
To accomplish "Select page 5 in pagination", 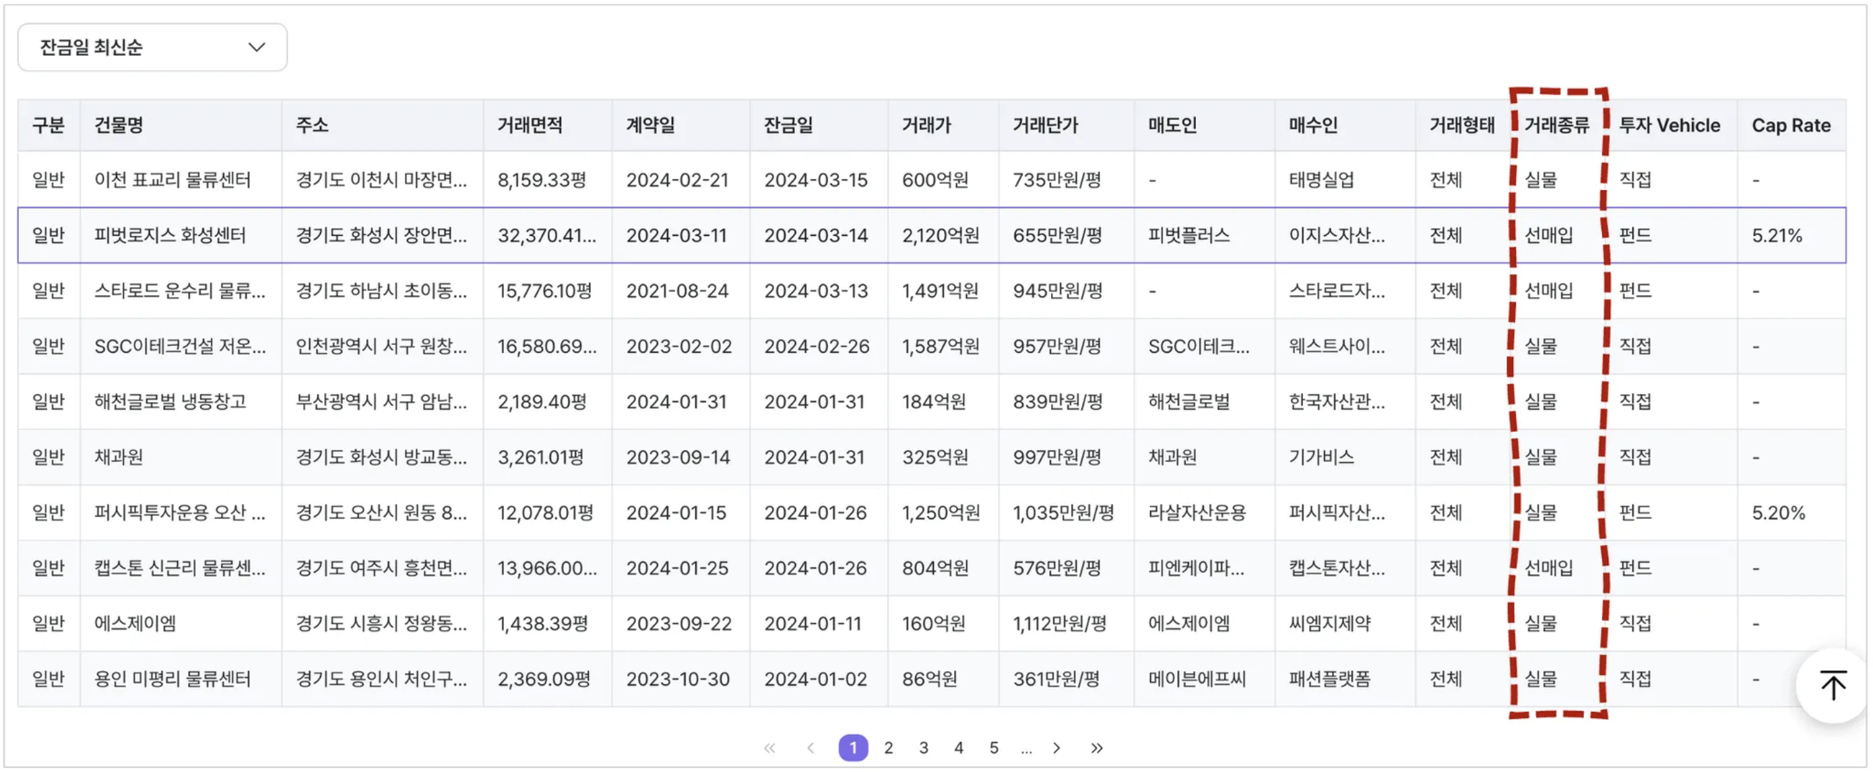I will [x=994, y=747].
